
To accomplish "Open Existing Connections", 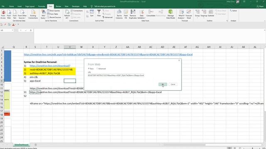I will 33,14.
